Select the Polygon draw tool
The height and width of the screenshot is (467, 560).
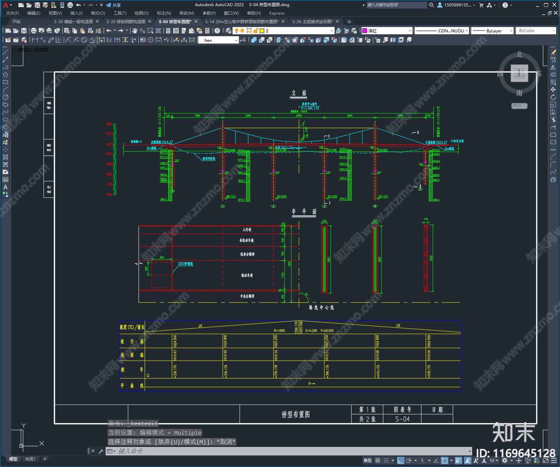(x=5, y=75)
